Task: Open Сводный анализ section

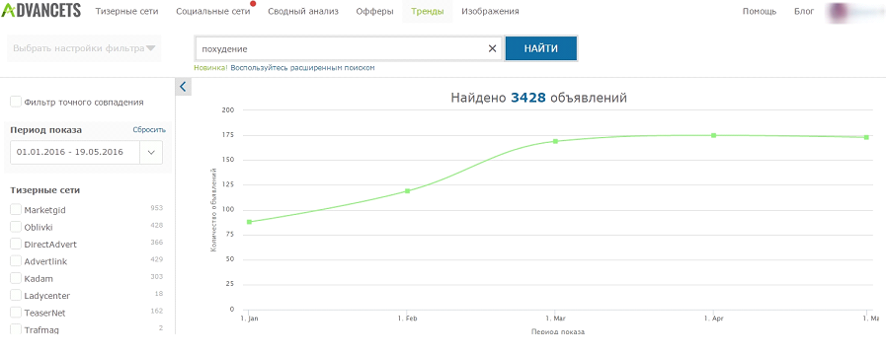Action: tap(303, 11)
